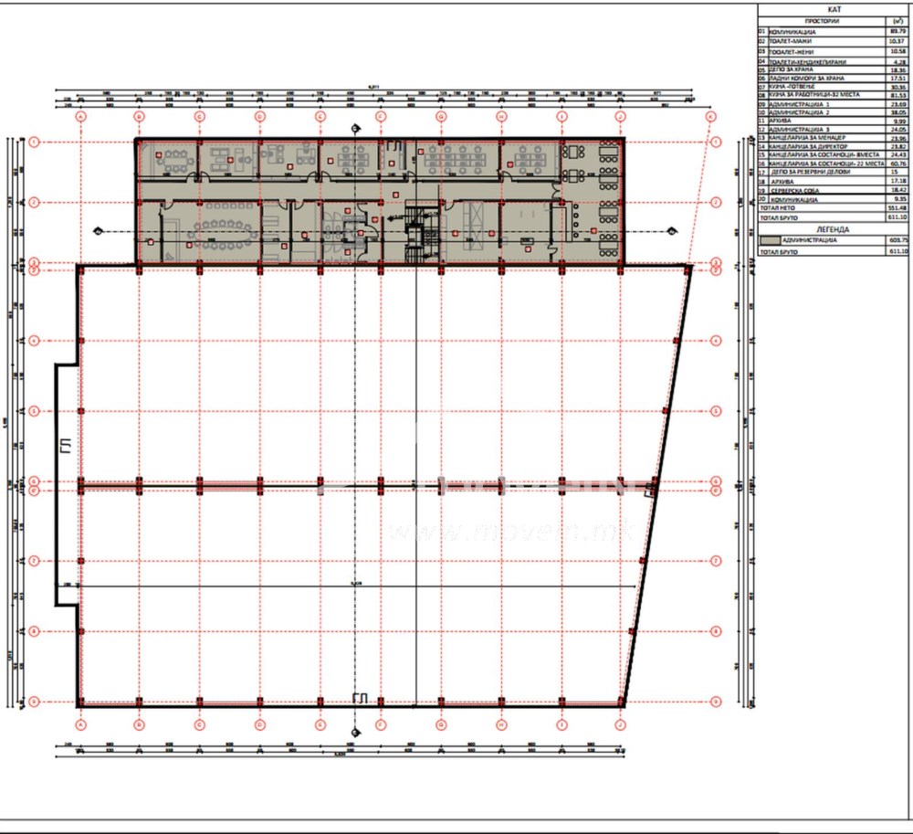Click row 01 Комуникација in the table
913x834 pixels.
pos(834,31)
